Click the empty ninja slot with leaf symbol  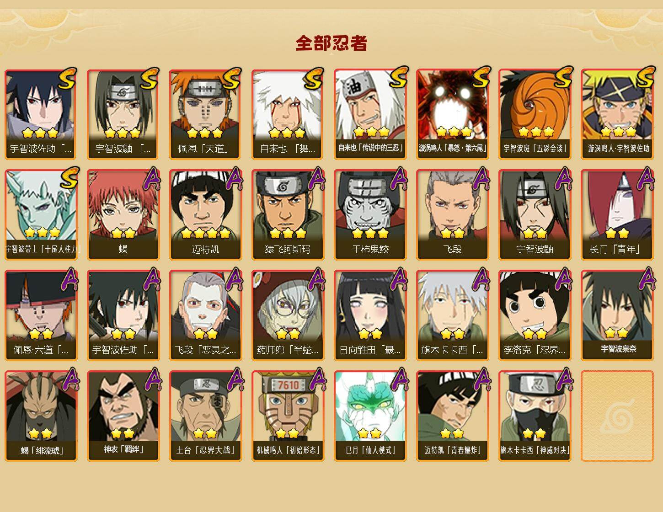pyautogui.click(x=617, y=416)
